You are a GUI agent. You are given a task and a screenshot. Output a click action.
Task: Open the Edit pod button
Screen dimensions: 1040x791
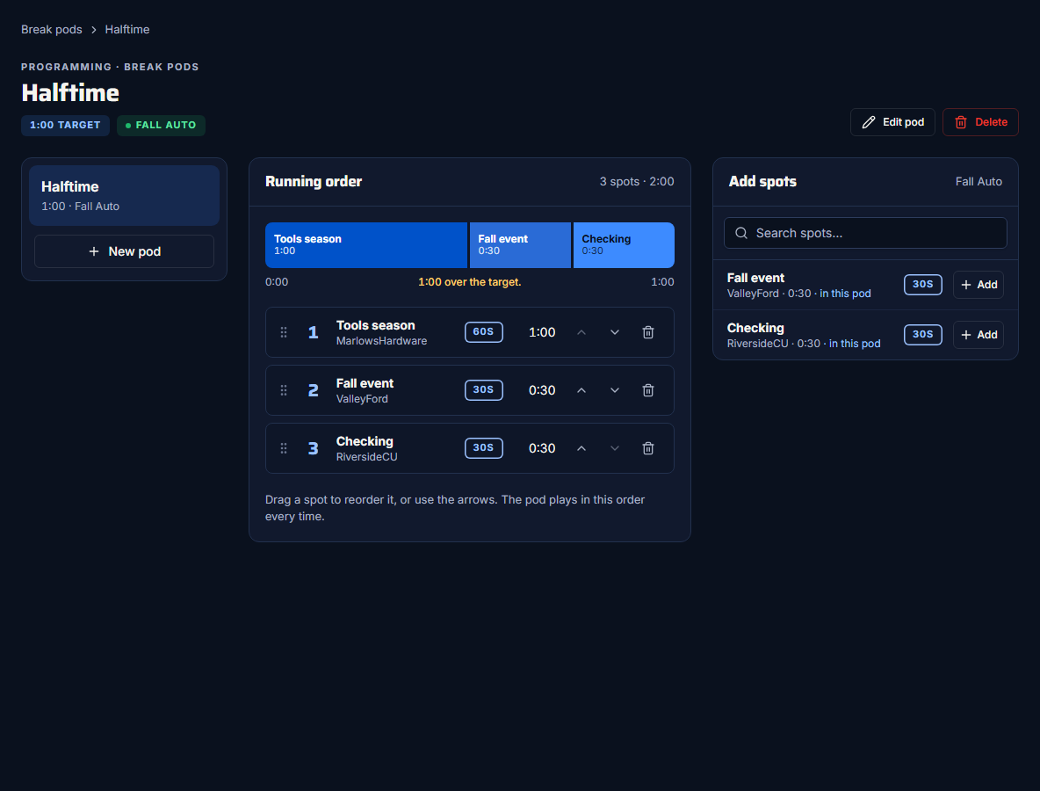pos(892,122)
